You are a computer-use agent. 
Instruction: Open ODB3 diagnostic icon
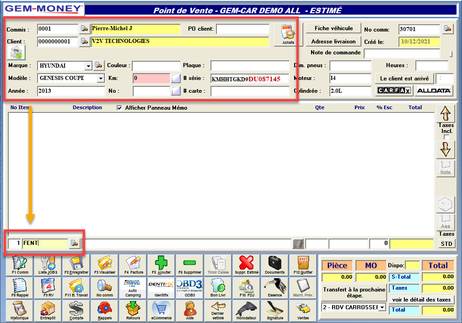(x=189, y=288)
